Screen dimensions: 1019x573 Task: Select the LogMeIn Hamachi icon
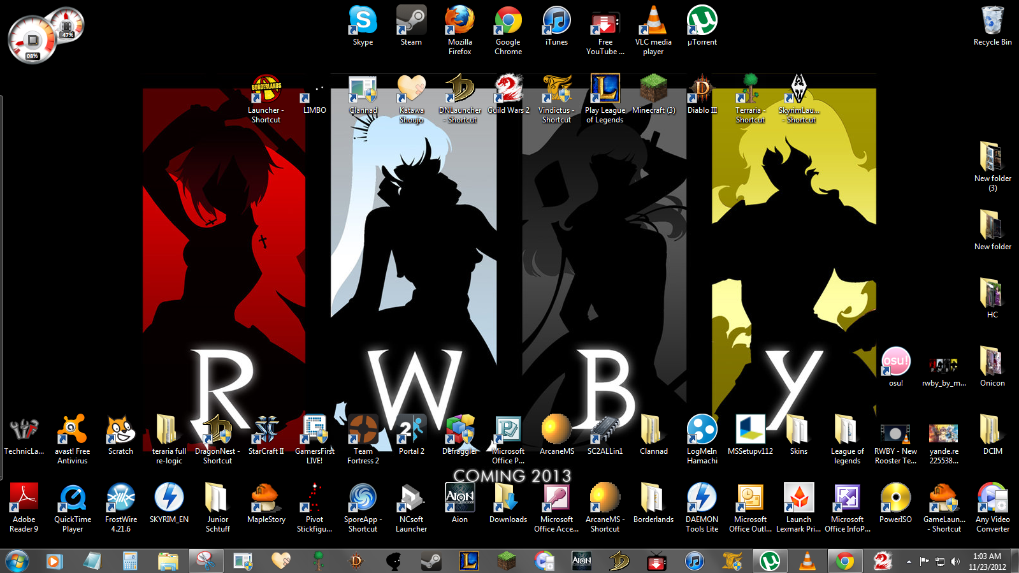(702, 440)
